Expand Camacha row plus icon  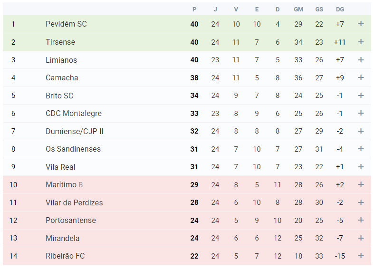(361, 77)
